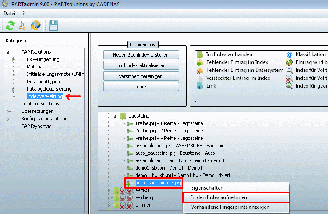Select '4reihe.prj - 4 Reihe - Legosteine' row
Image resolution: width=328 pixels, height=214 pixels.
pyautogui.click(x=169, y=138)
